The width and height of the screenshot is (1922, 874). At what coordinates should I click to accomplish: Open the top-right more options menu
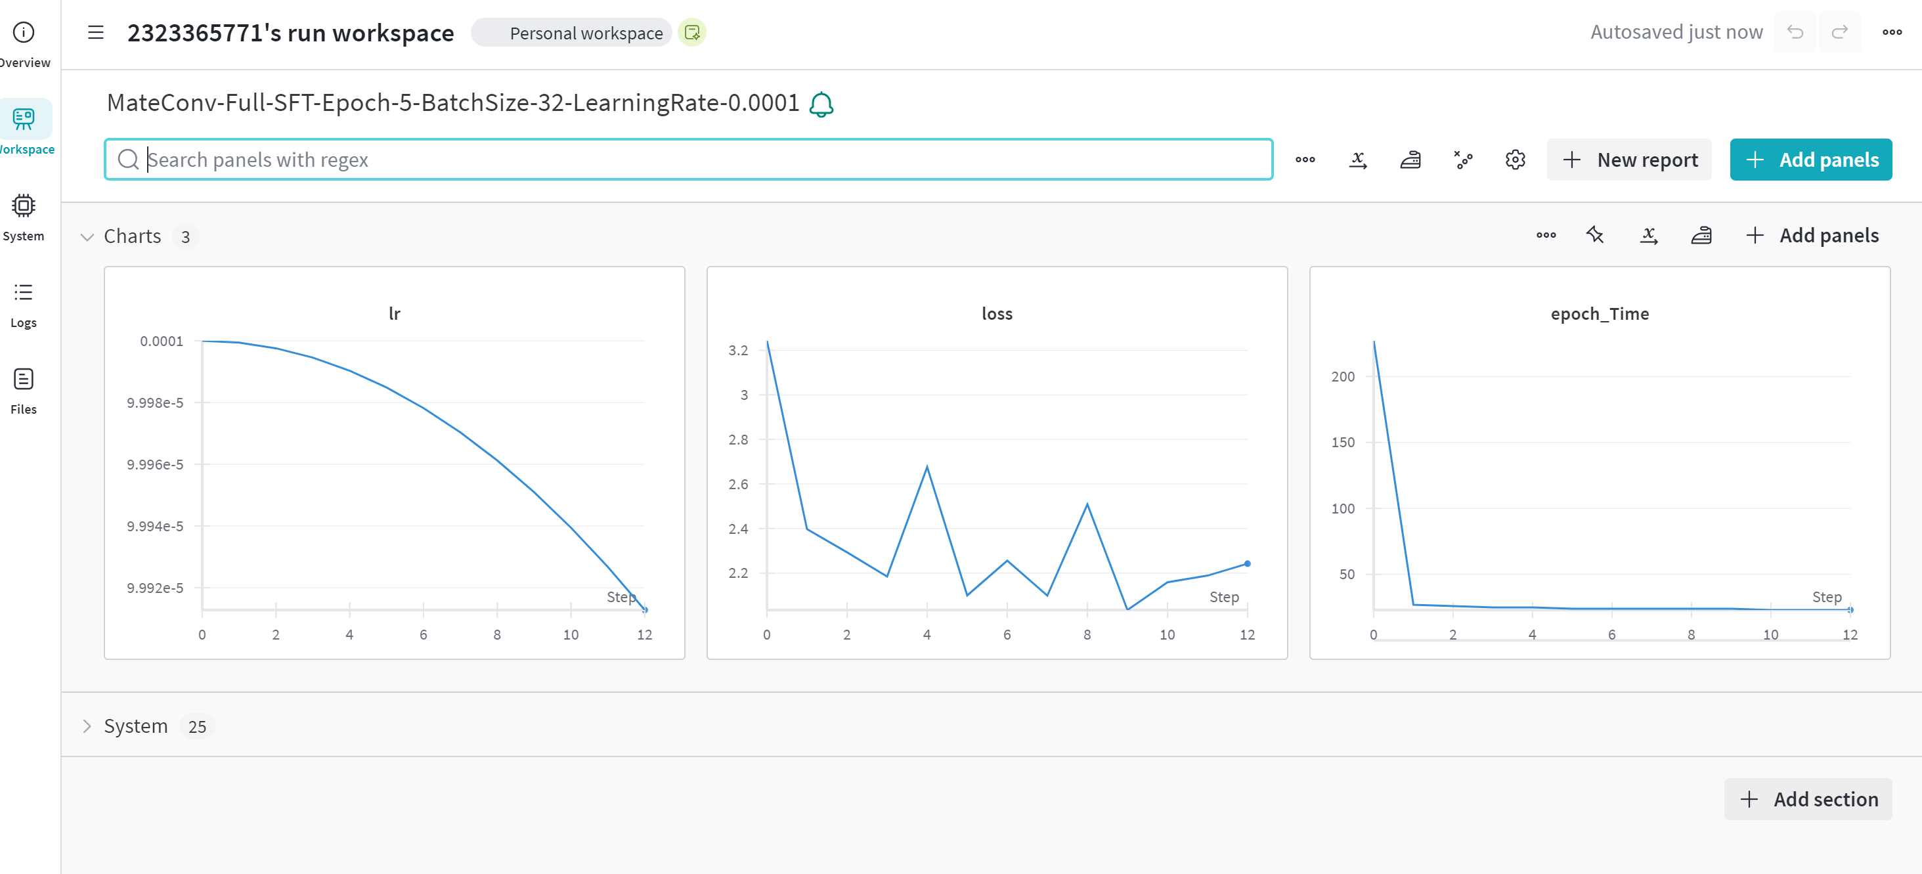click(x=1891, y=32)
